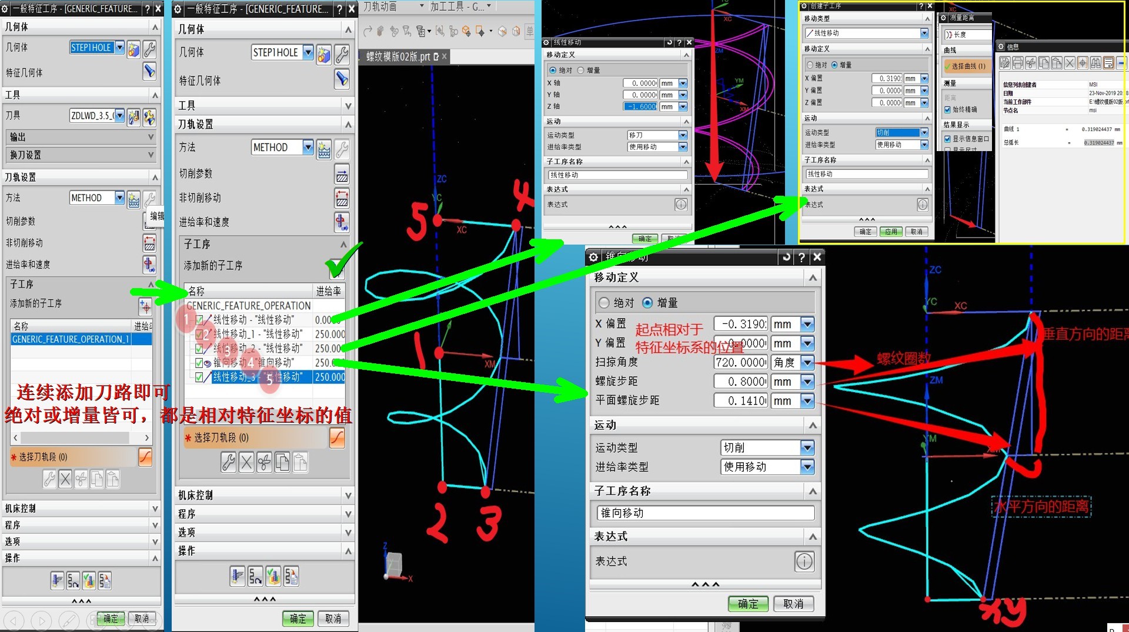This screenshot has height=632, width=1129.
Task: Click the wrench edit icon under the wider dialog's 选择刀轨段
Action: 229,463
